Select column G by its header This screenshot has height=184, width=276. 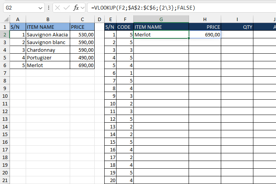click(x=161, y=19)
